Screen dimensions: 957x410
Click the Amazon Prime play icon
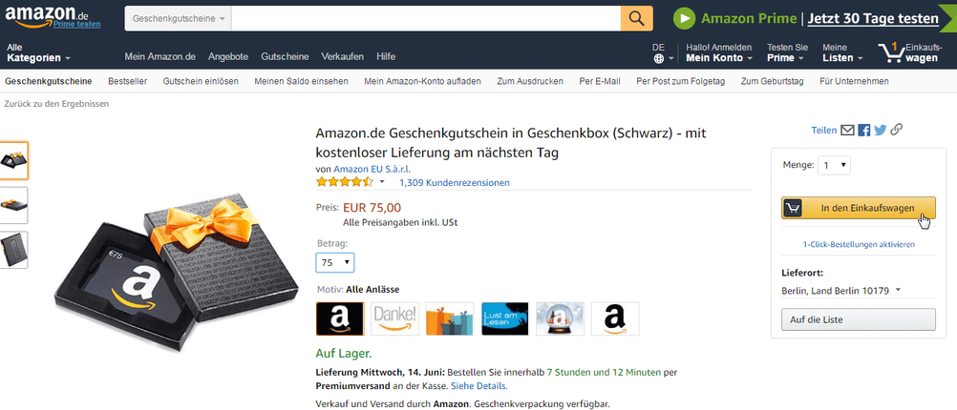tap(685, 18)
